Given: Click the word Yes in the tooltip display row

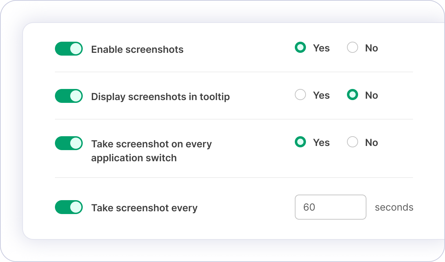Looking at the screenshot, I should point(321,95).
